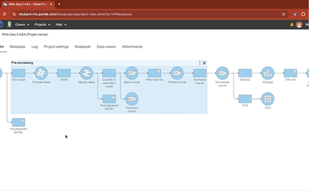Select the Transcript counts node
309x191 pixels.
[131, 99]
